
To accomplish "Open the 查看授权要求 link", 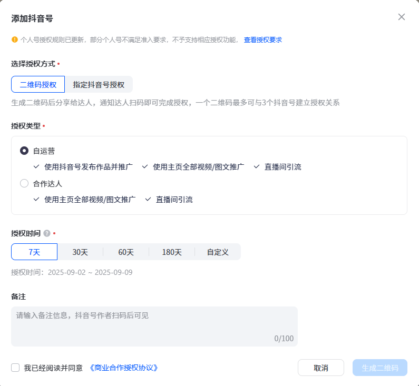I will click(262, 40).
